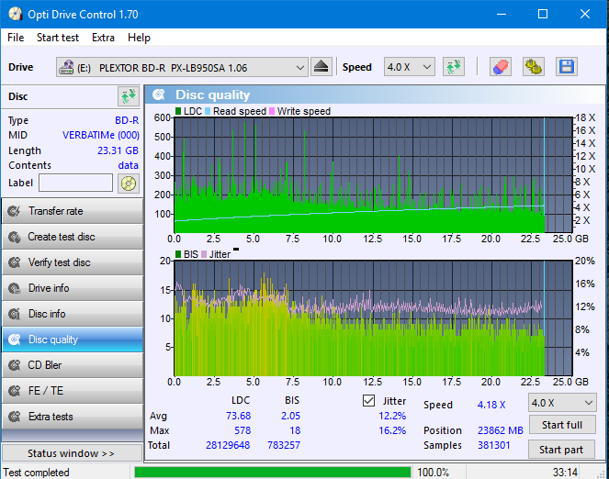This screenshot has width=609, height=479.
Task: Switch to CD Bler test
Action: (x=73, y=365)
